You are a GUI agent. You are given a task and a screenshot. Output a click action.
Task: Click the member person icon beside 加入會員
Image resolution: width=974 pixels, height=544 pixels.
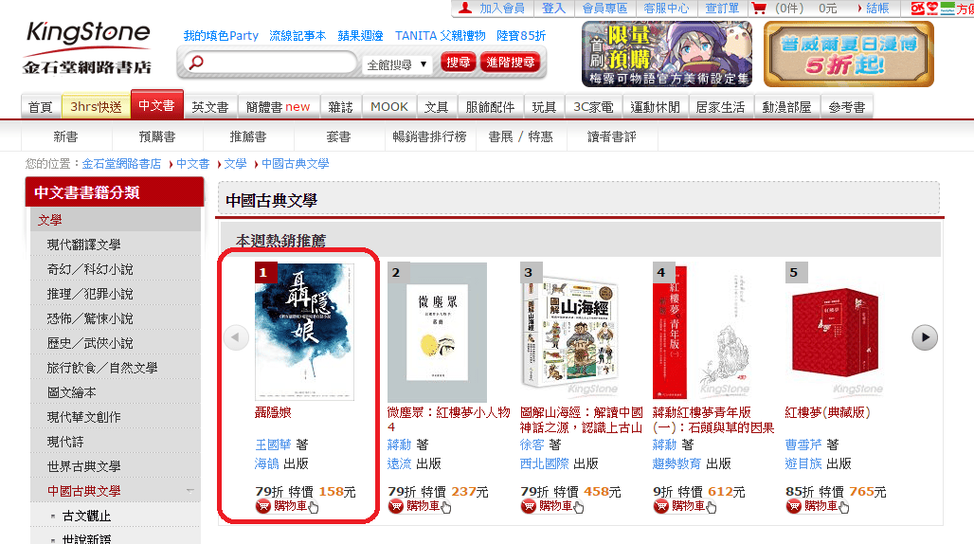point(464,9)
